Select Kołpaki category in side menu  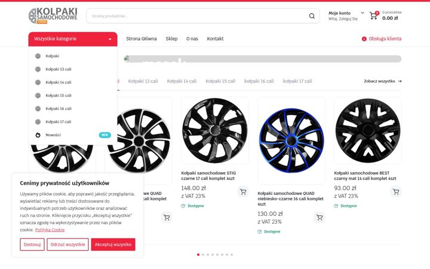(x=52, y=56)
